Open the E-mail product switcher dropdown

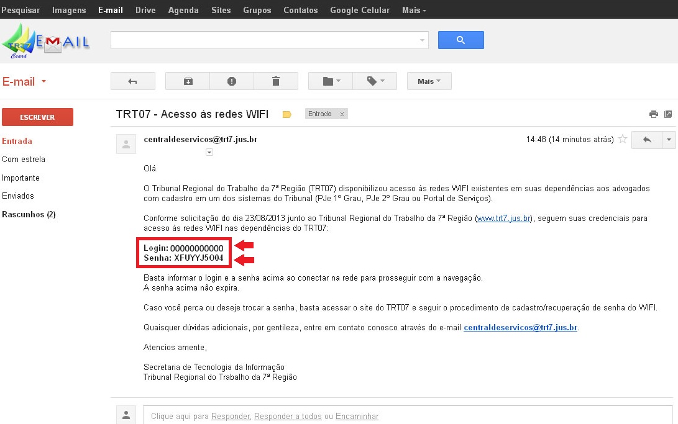click(x=24, y=81)
